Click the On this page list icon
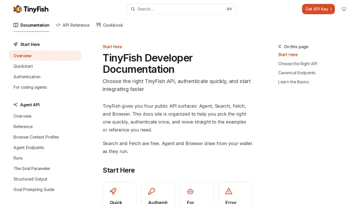The image size is (362, 204). point(280,46)
